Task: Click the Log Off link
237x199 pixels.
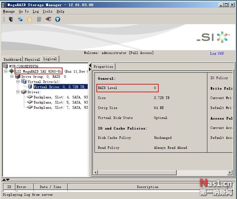Action: click(x=217, y=53)
